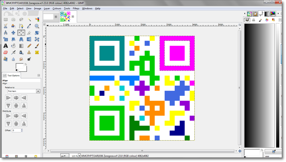Toggle zoom-on-resize button above vertical scrollbar
This screenshot has width=286, height=162.
click(240, 25)
